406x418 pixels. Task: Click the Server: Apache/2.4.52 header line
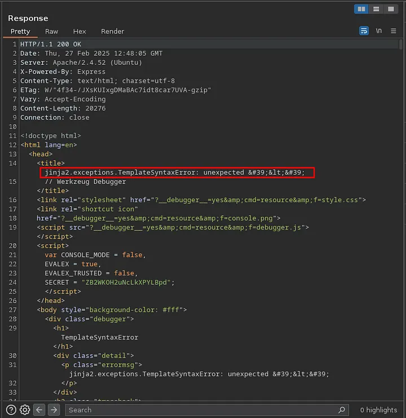pos(81,63)
